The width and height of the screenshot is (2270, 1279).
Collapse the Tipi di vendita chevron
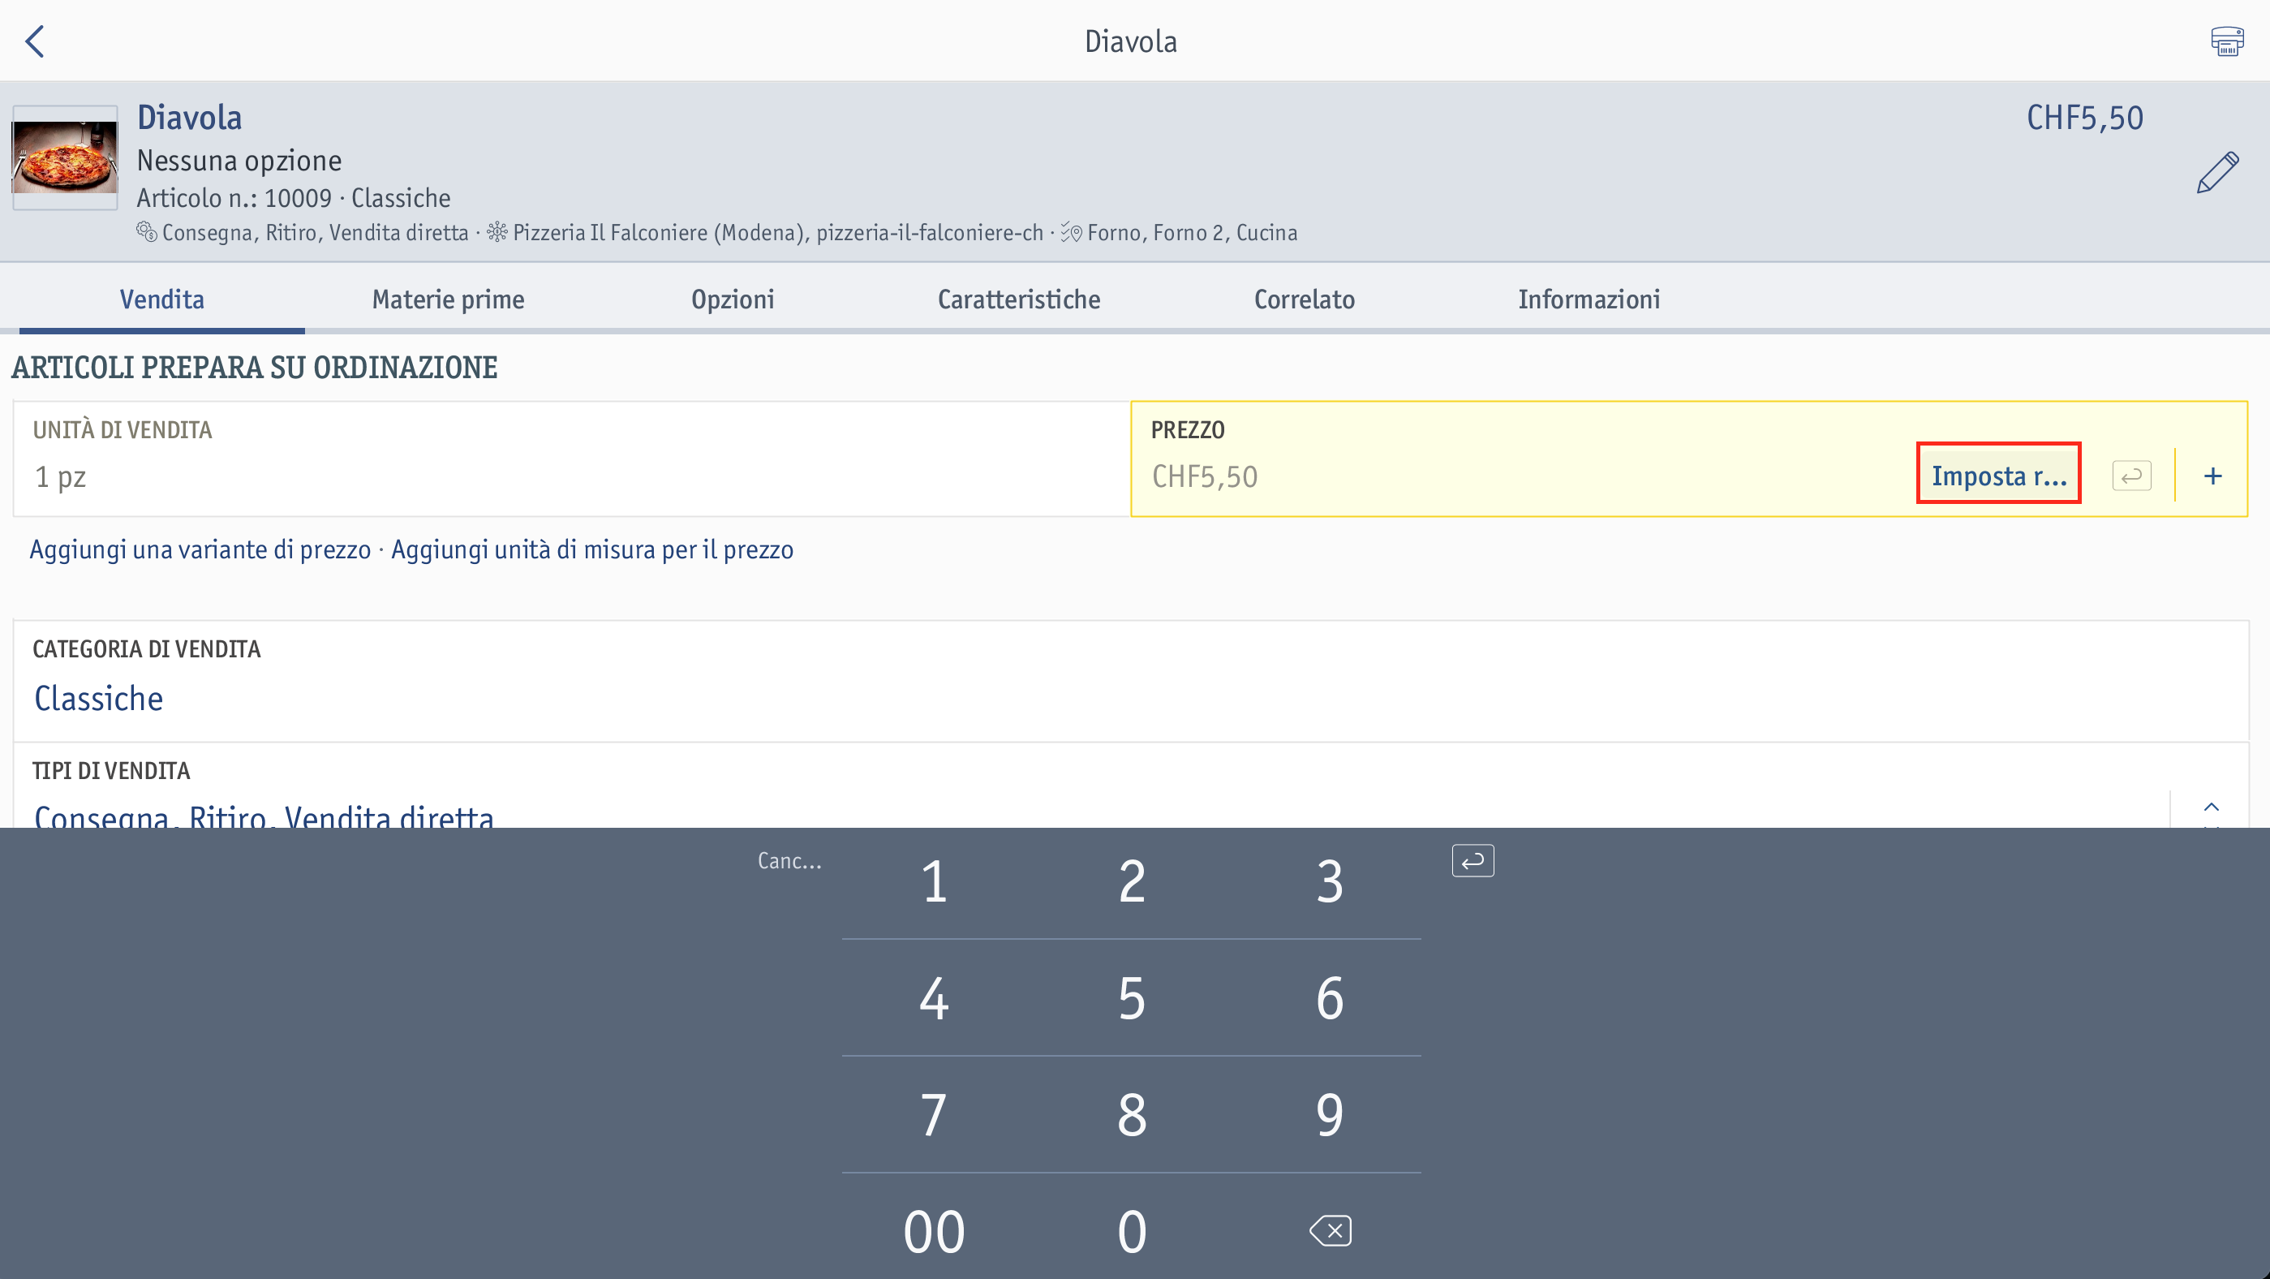click(2211, 807)
